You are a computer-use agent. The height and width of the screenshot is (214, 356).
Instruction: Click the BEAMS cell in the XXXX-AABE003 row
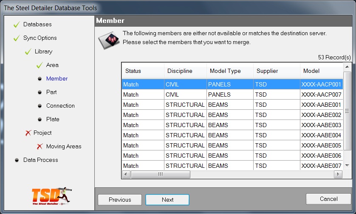click(x=230, y=125)
